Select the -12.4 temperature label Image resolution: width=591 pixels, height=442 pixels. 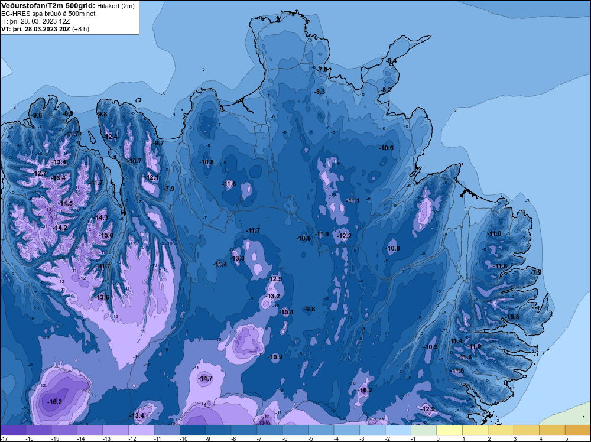click(x=111, y=136)
